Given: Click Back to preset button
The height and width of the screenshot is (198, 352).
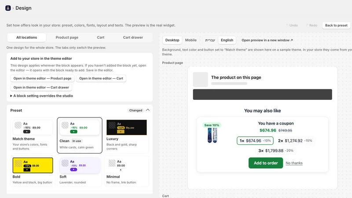Looking at the screenshot, I should [x=336, y=26].
